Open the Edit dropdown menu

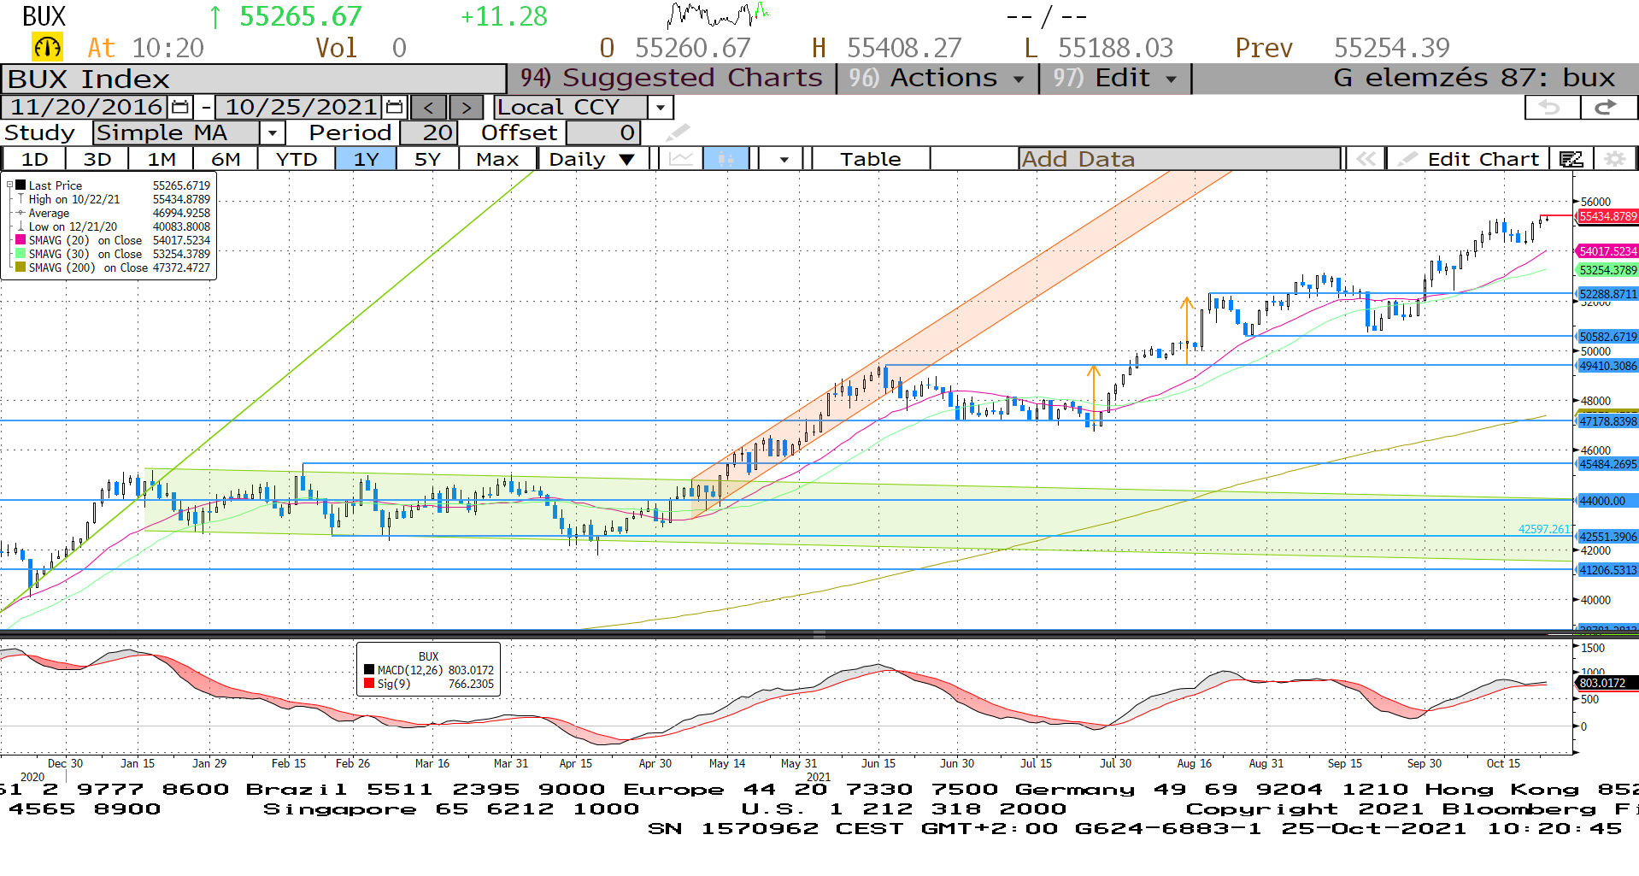coord(1115,78)
